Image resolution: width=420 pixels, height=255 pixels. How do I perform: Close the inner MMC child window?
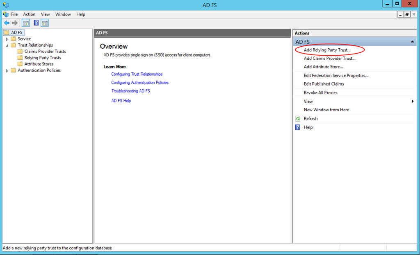(414, 14)
